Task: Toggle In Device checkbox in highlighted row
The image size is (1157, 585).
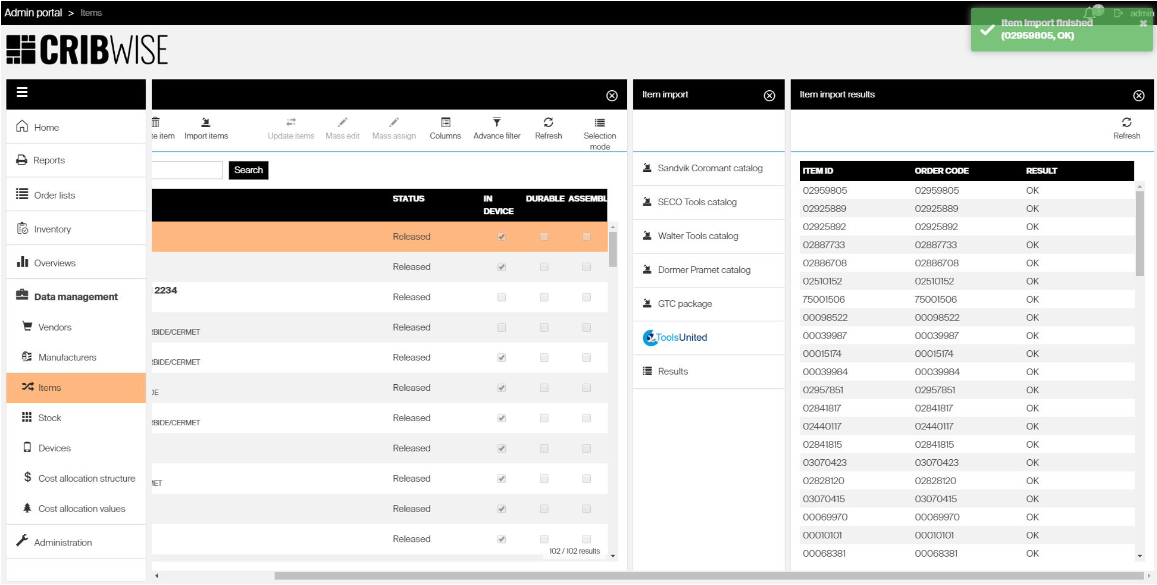Action: coord(501,237)
